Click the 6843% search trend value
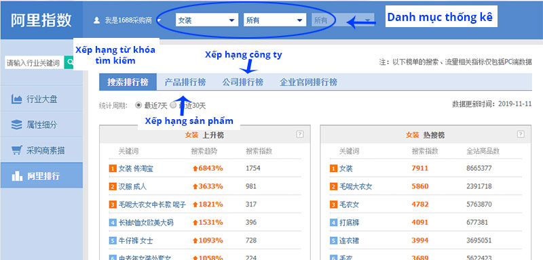The image size is (543, 260). 208,169
